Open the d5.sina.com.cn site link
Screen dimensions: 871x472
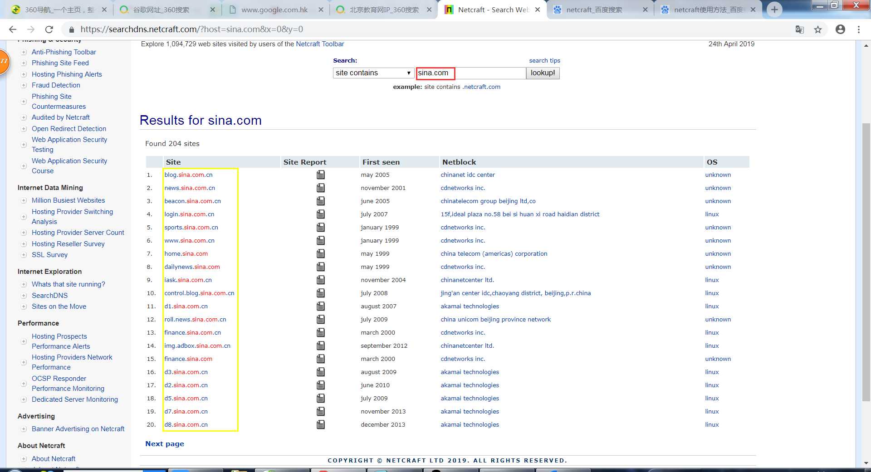(x=186, y=398)
